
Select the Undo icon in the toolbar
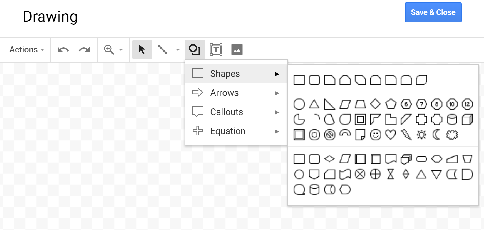pyautogui.click(x=63, y=50)
